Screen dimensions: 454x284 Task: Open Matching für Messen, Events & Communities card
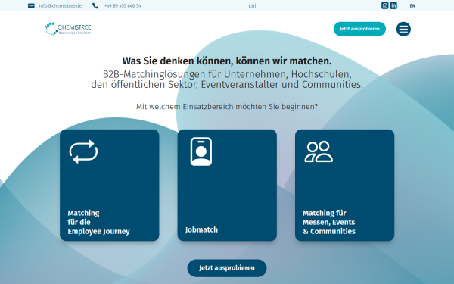point(344,186)
